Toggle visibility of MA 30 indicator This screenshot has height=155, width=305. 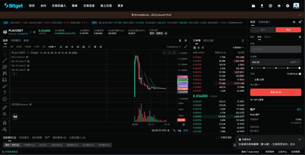coord(28,70)
